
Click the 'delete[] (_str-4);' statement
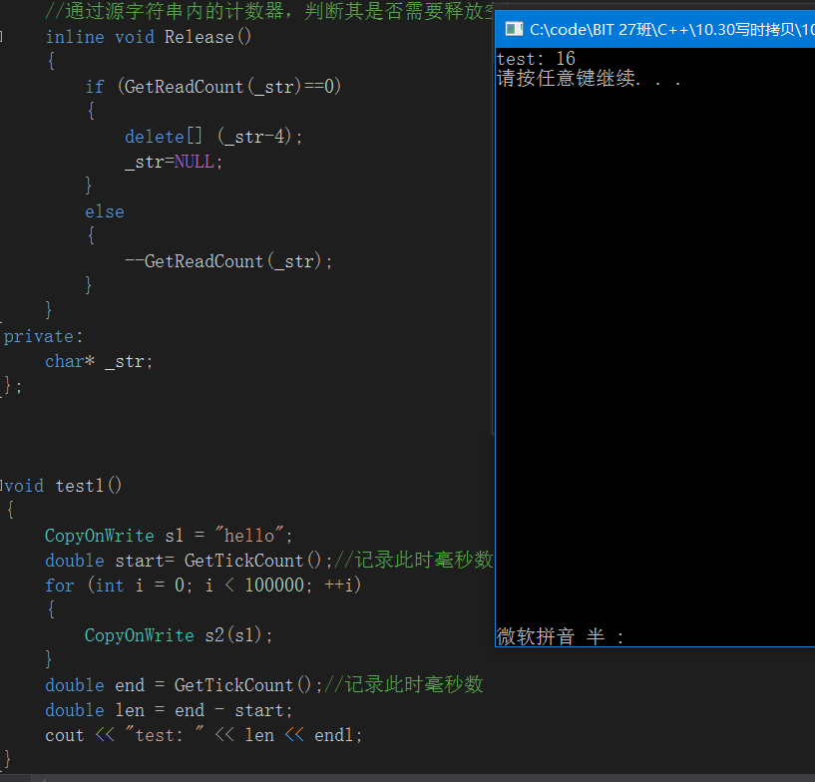click(213, 137)
